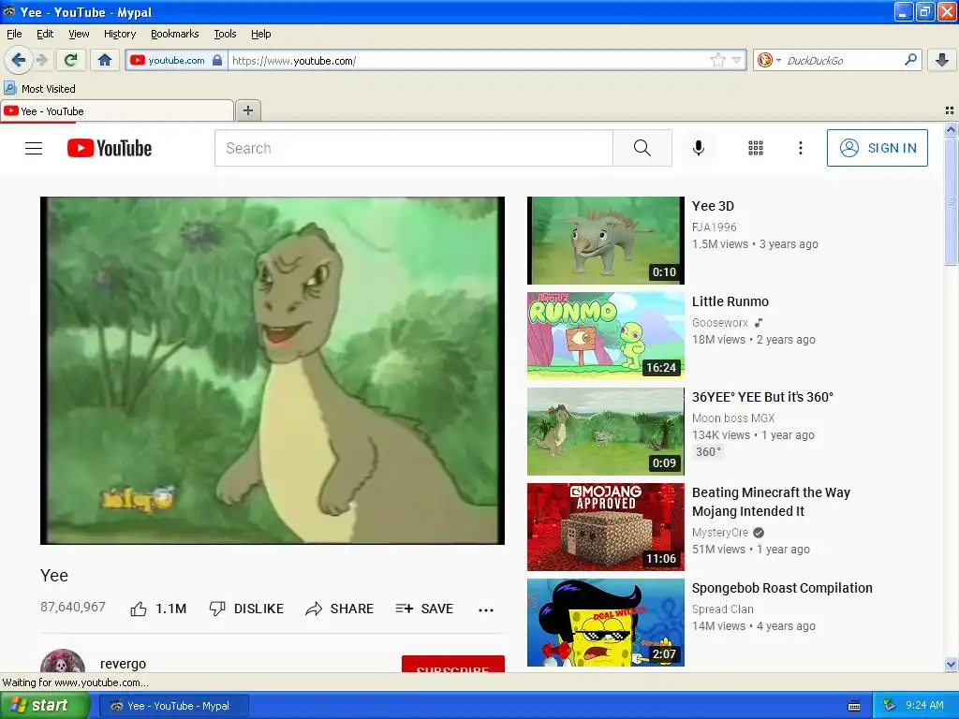Subscribe to revergo with the red button
959x719 pixels.
[x=453, y=665]
